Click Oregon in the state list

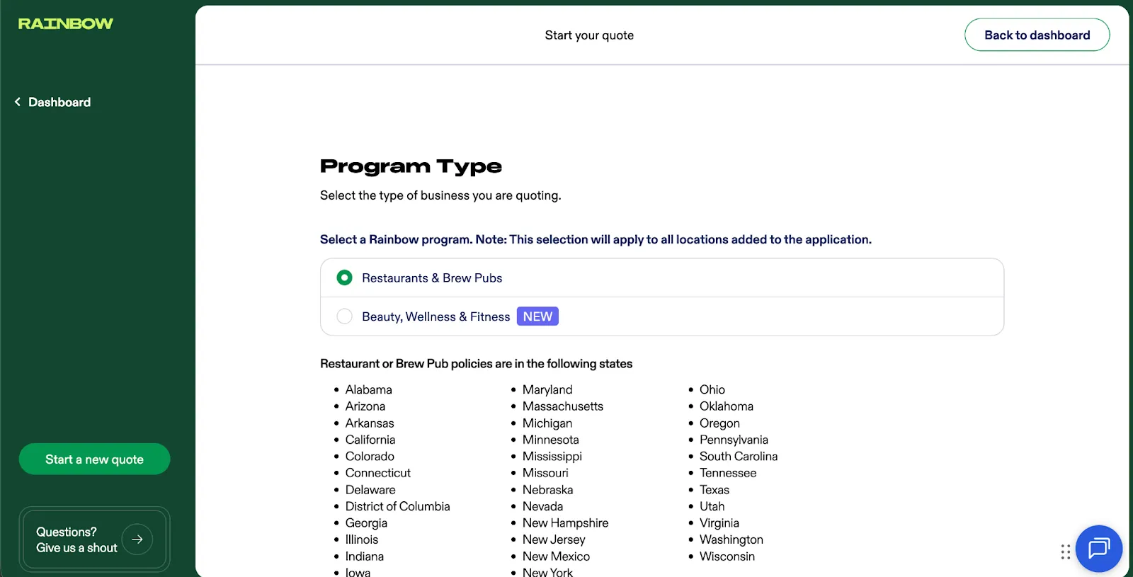click(x=719, y=423)
